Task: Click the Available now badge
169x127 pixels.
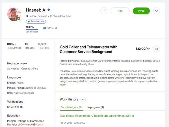Action: [x=36, y=21]
